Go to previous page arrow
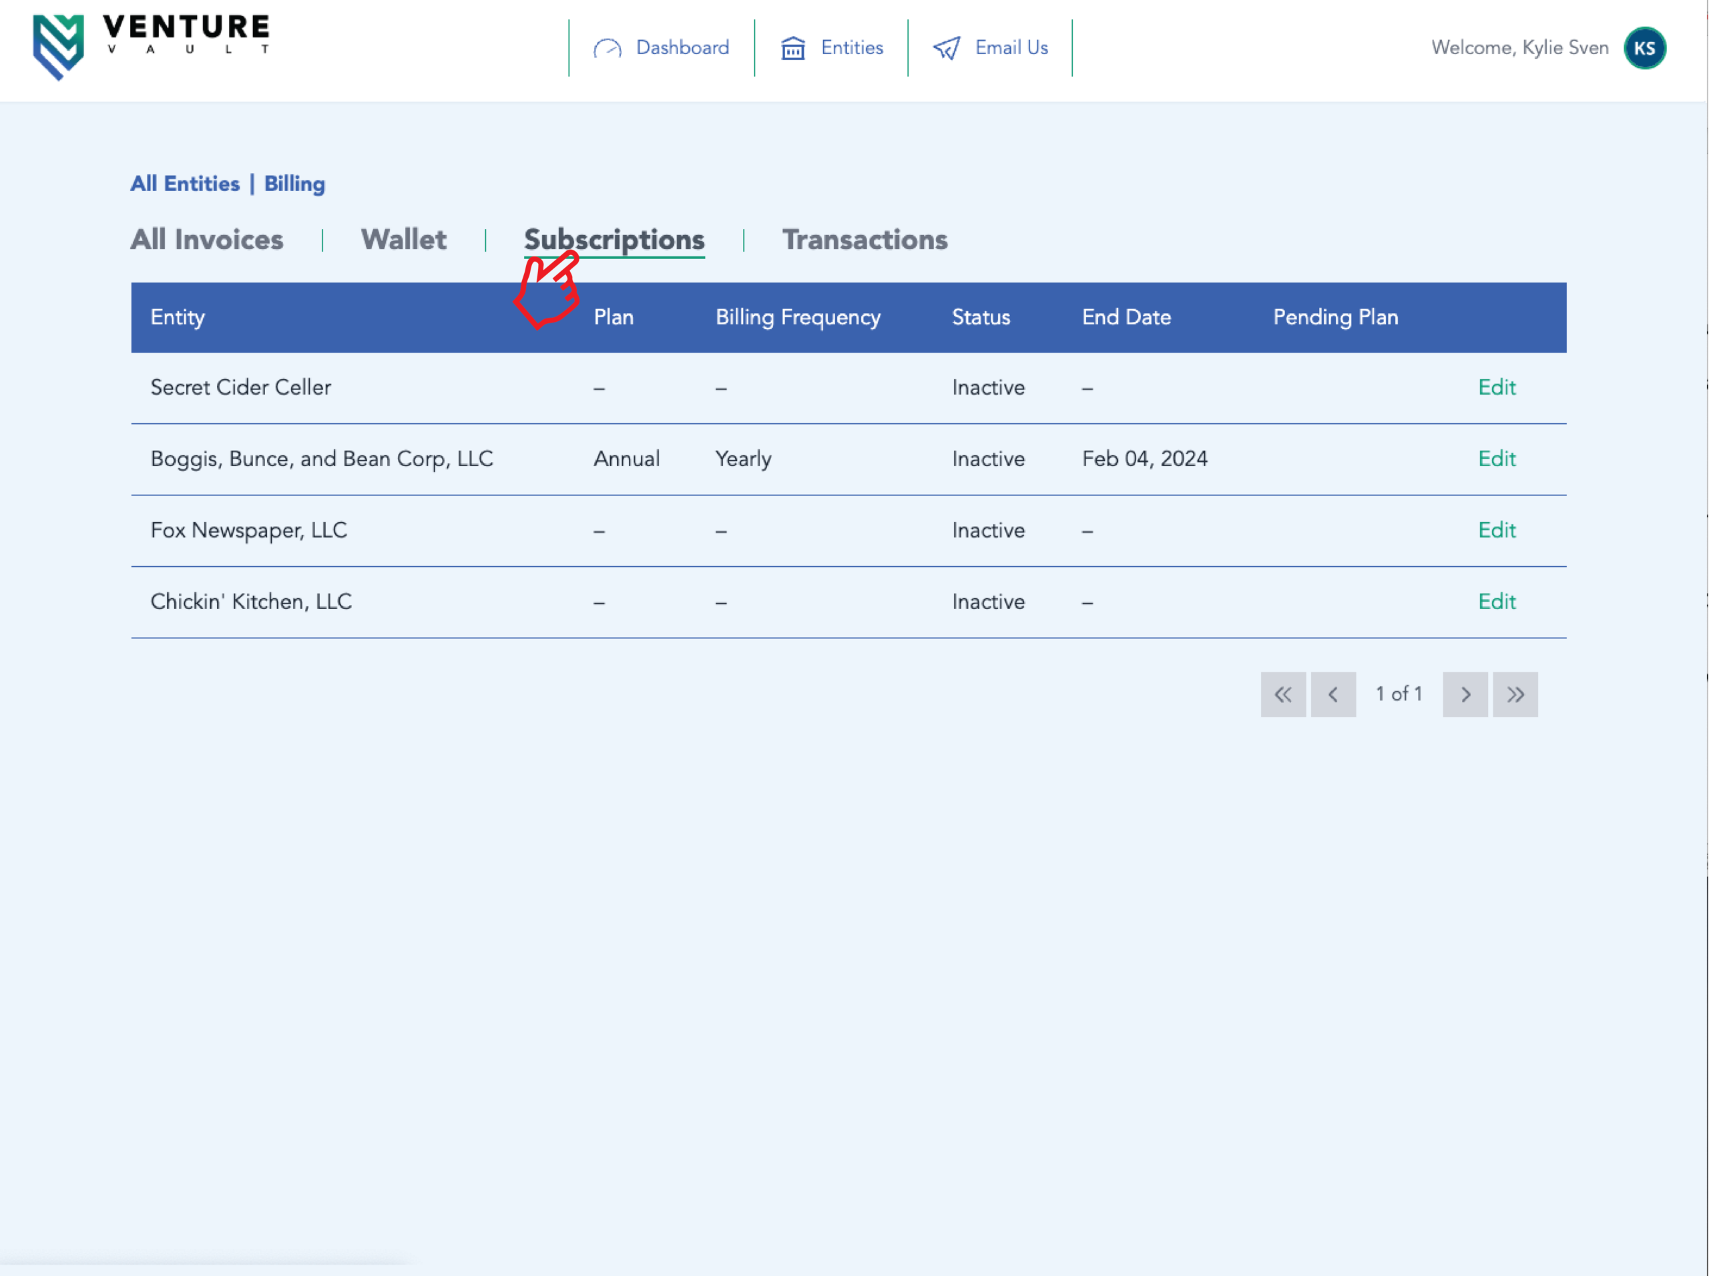 (1333, 694)
